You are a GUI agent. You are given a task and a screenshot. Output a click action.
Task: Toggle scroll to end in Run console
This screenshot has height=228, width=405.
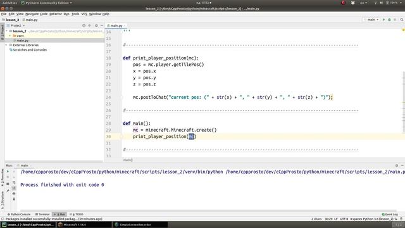coord(14,188)
